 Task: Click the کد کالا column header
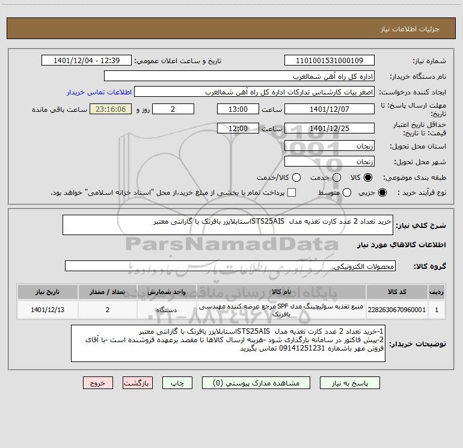click(397, 292)
